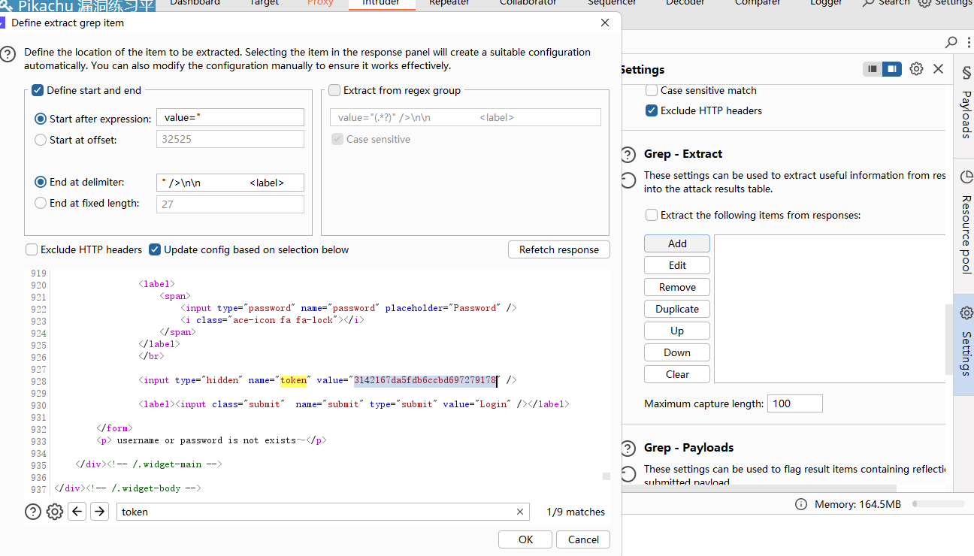
Task: Select End at fixed length radio button
Action: click(x=41, y=203)
